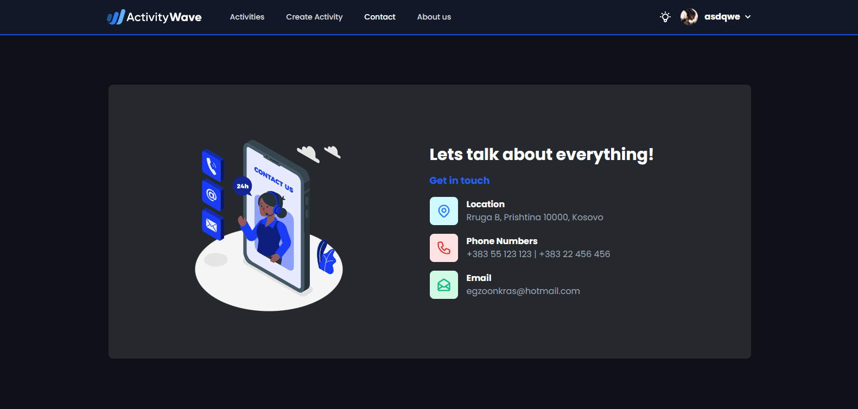Click the Location label
This screenshot has width=858, height=409.
[x=486, y=204]
